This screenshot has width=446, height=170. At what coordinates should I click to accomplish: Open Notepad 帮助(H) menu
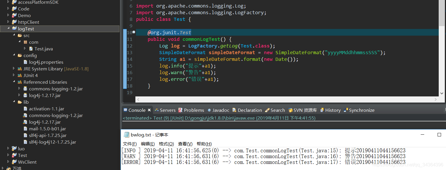click(204, 144)
